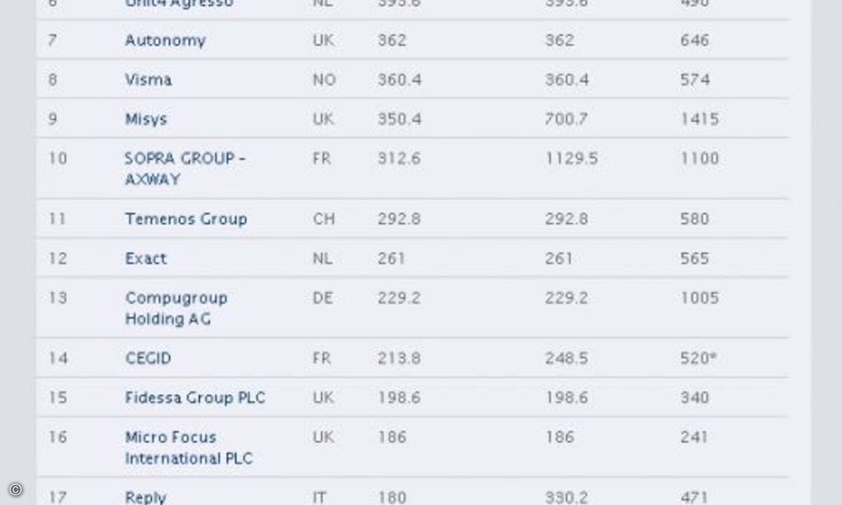Screen dimensions: 842x505
Task: Click the 700.7 value in Misys row
Action: click(x=566, y=119)
